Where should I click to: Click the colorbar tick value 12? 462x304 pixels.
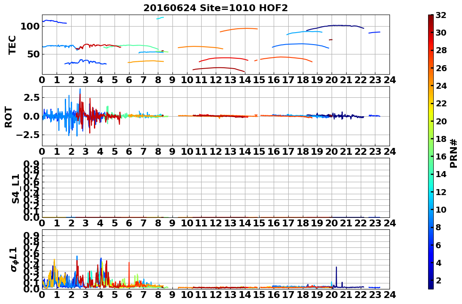441,192
